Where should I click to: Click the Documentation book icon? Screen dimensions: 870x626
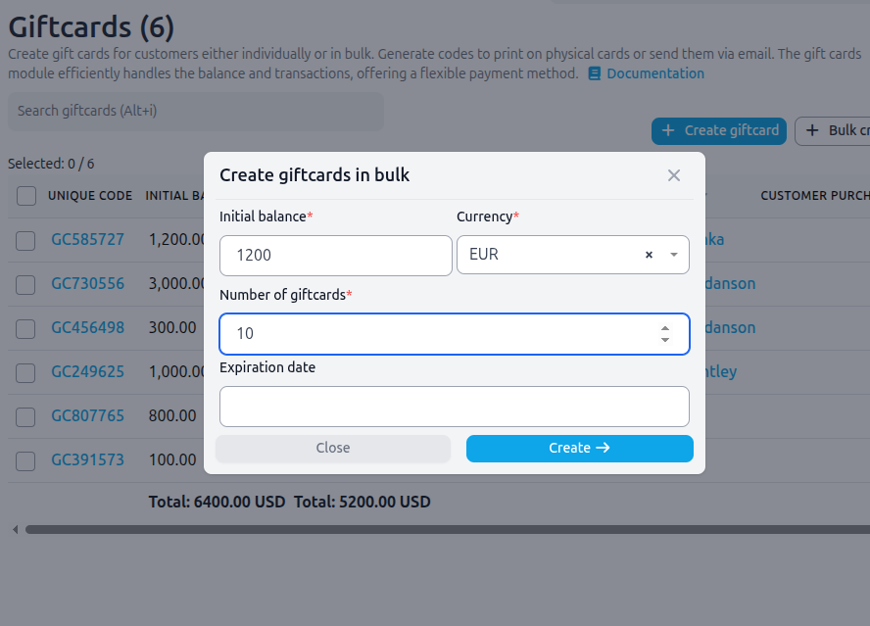(x=595, y=73)
